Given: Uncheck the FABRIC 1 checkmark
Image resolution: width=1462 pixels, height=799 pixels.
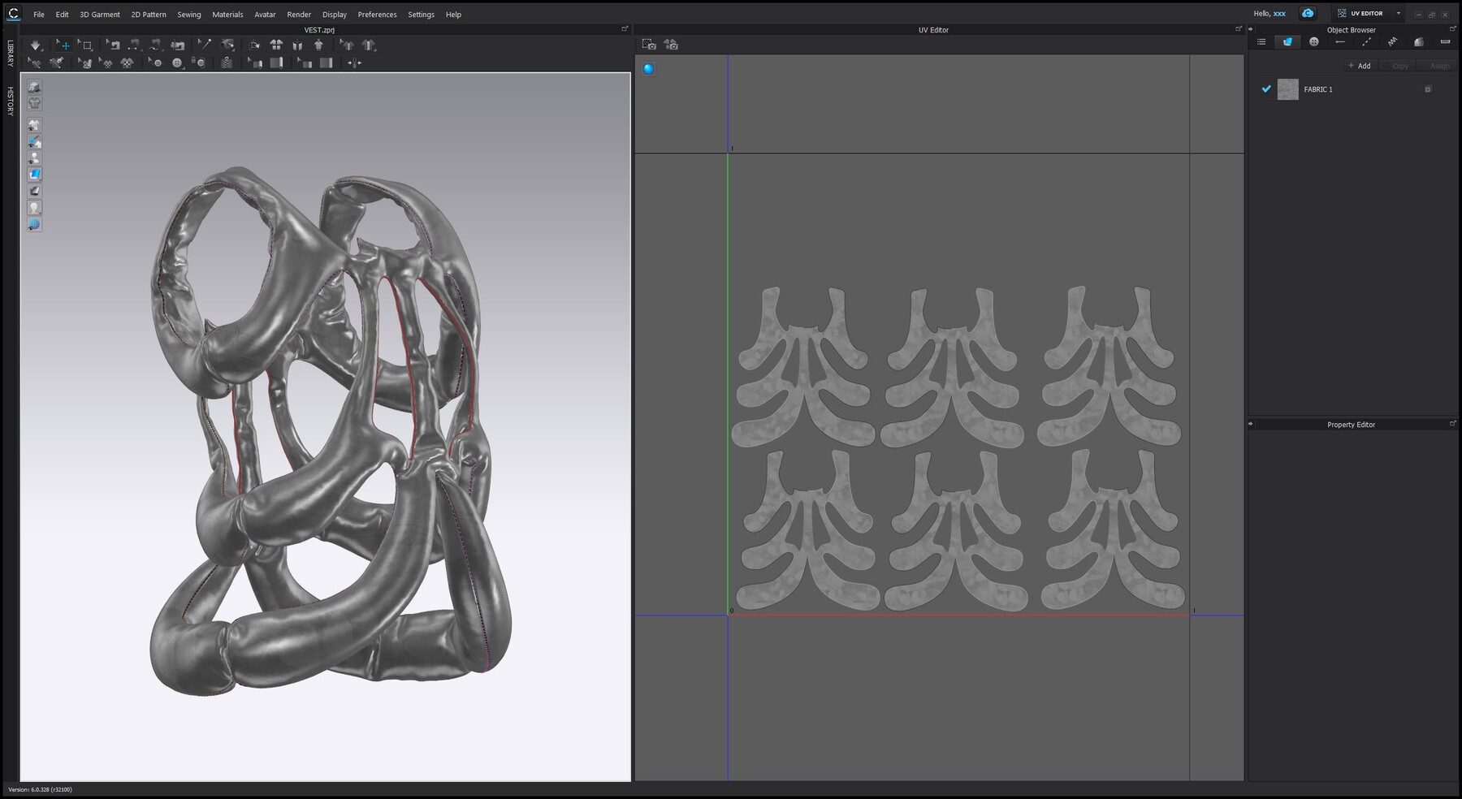Looking at the screenshot, I should (1266, 89).
